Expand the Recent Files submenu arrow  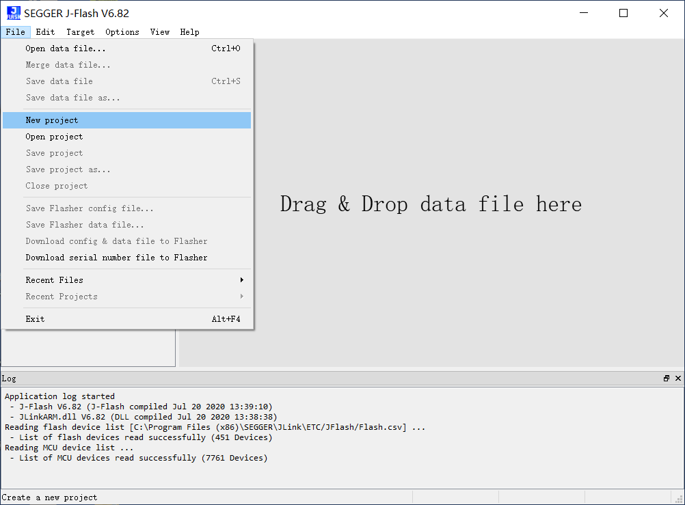(241, 280)
